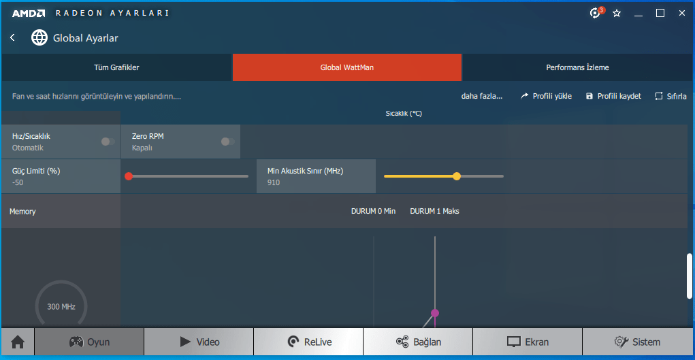Click the yellow Min Akustik Sınır slider handle
Image resolution: width=695 pixels, height=360 pixels.
pyautogui.click(x=457, y=176)
